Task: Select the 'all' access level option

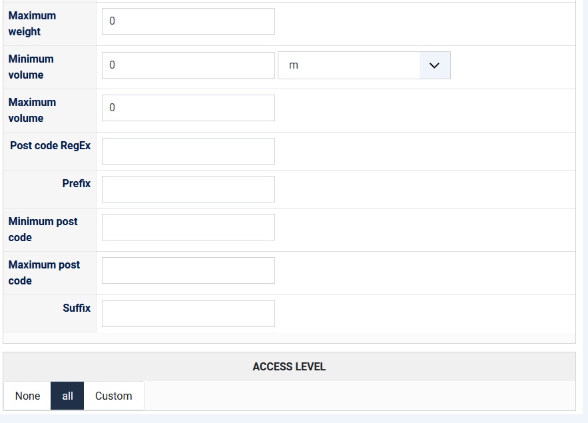Action: 67,396
